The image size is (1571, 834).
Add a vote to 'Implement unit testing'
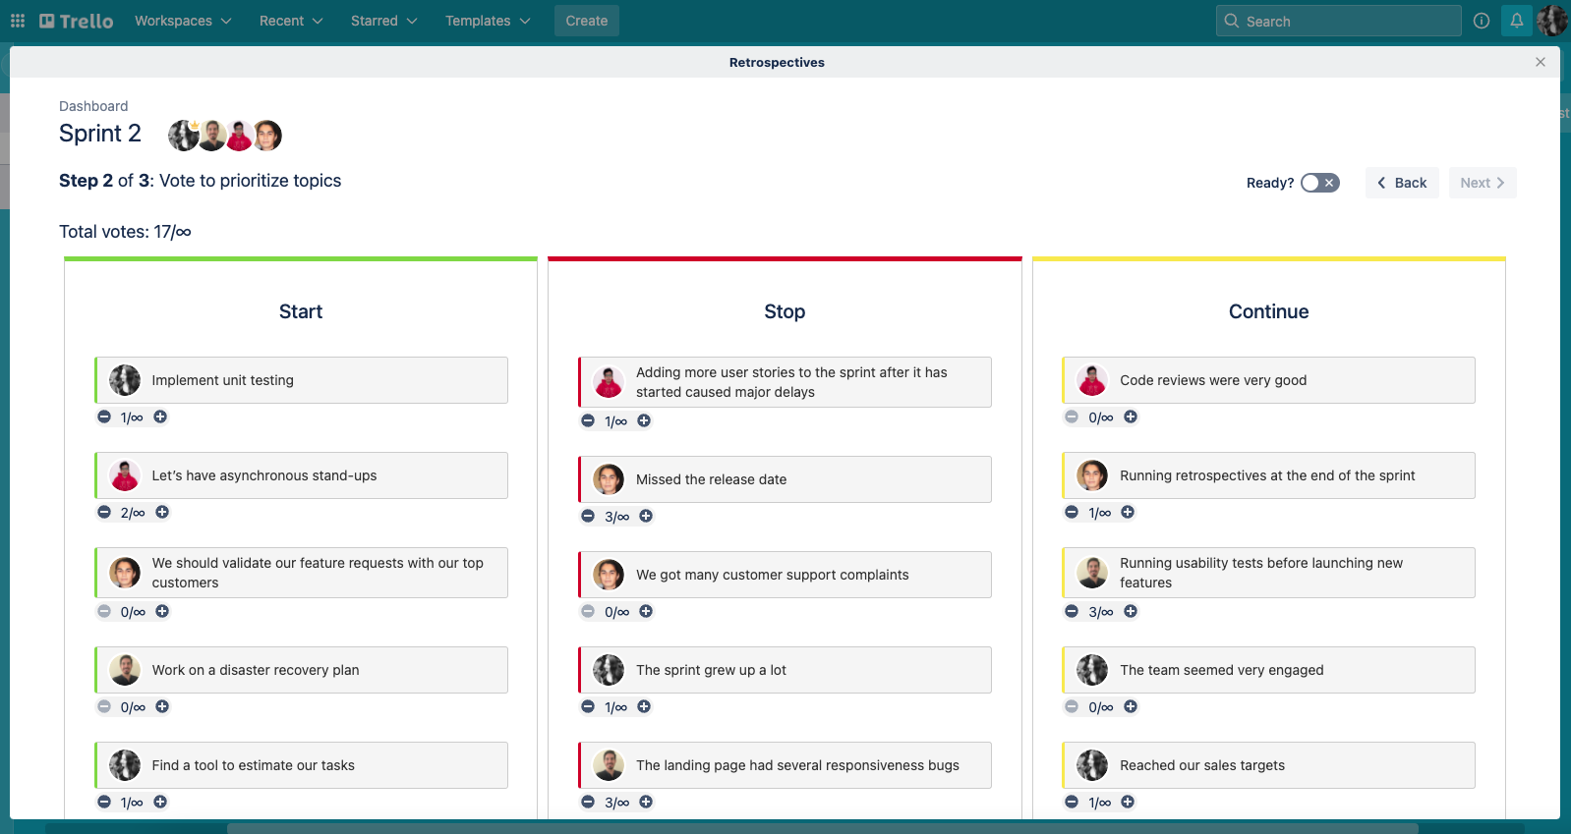point(160,417)
